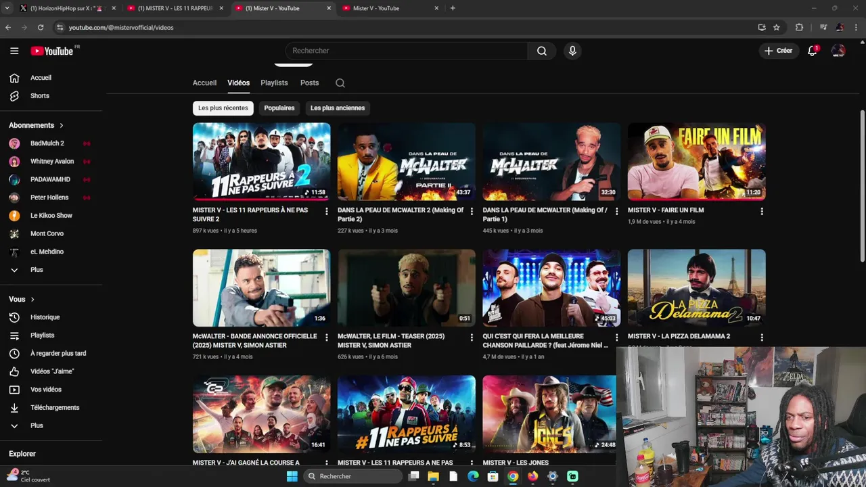This screenshot has height=487, width=866.
Task: Click the channel search magnifier icon
Action: point(340,83)
